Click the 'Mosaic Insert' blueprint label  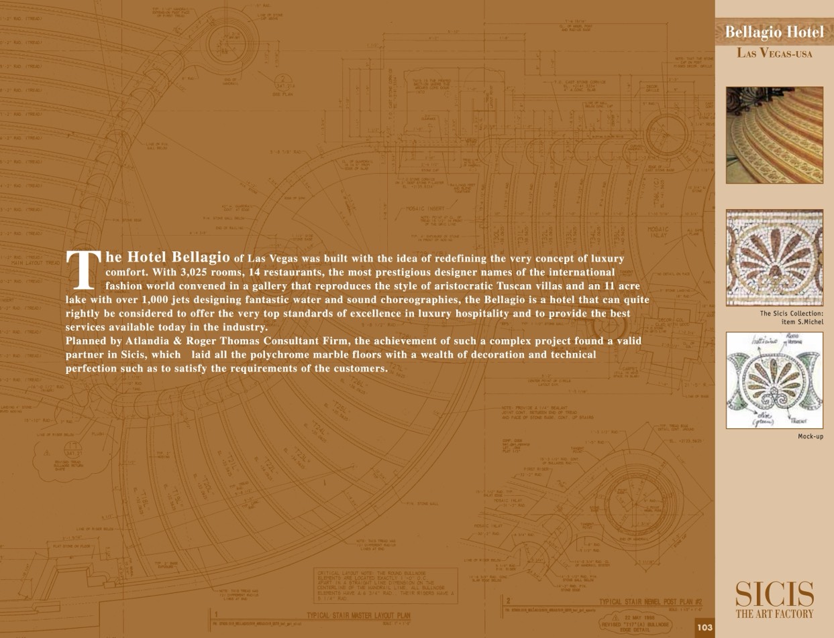pos(424,208)
